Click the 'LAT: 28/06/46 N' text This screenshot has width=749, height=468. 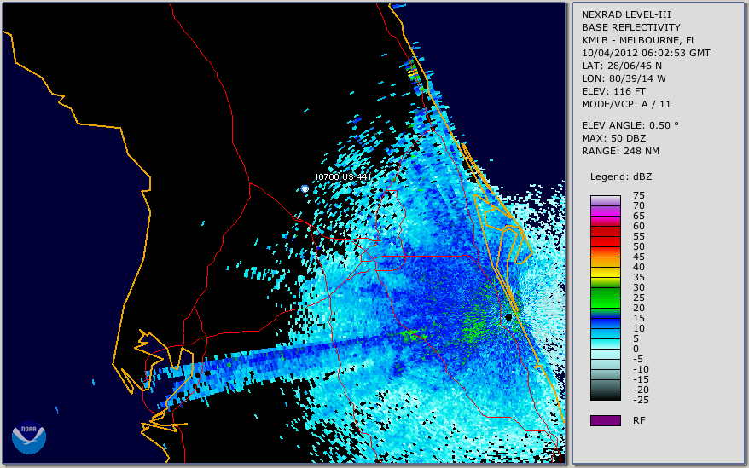(621, 66)
